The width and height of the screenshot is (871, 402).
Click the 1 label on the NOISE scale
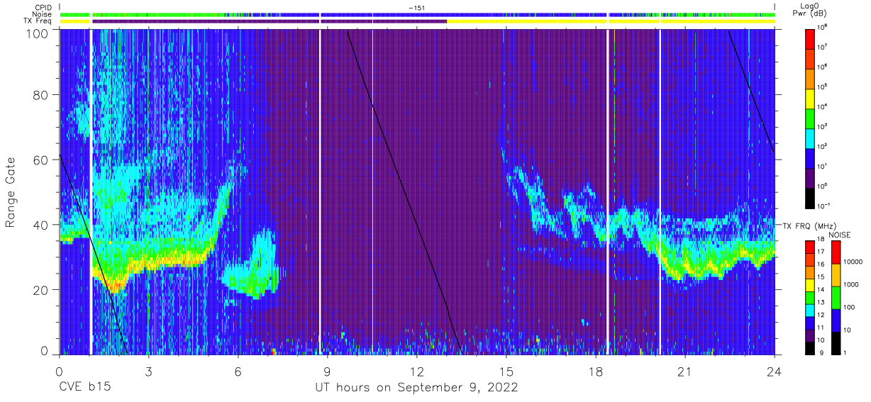846,353
